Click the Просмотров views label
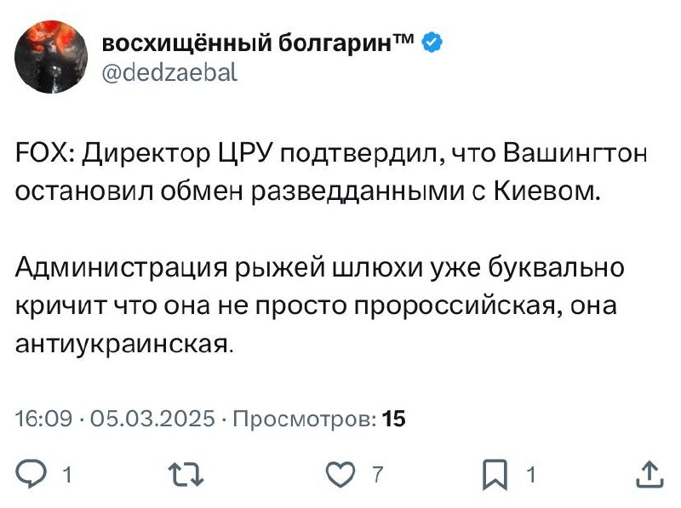This screenshot has height=508, width=681. pyautogui.click(x=304, y=418)
